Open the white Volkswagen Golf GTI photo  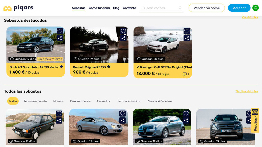pos(162,45)
